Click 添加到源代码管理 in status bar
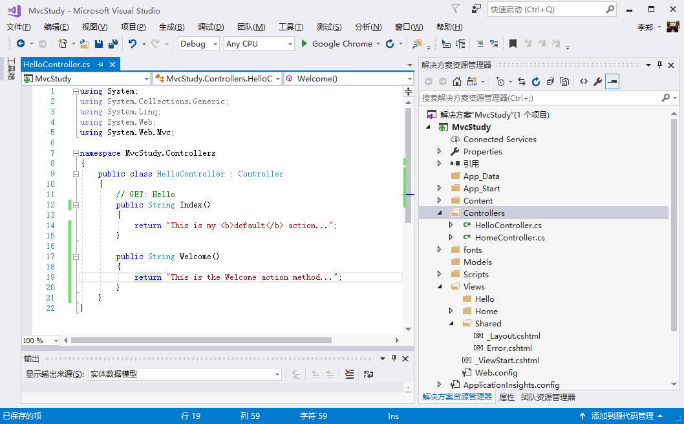The height and width of the screenshot is (424, 684). pos(622,416)
